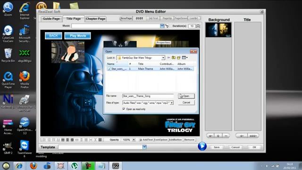The width and height of the screenshot is (302, 170).
Task: Click the Background panel plus button
Action: coord(218,136)
